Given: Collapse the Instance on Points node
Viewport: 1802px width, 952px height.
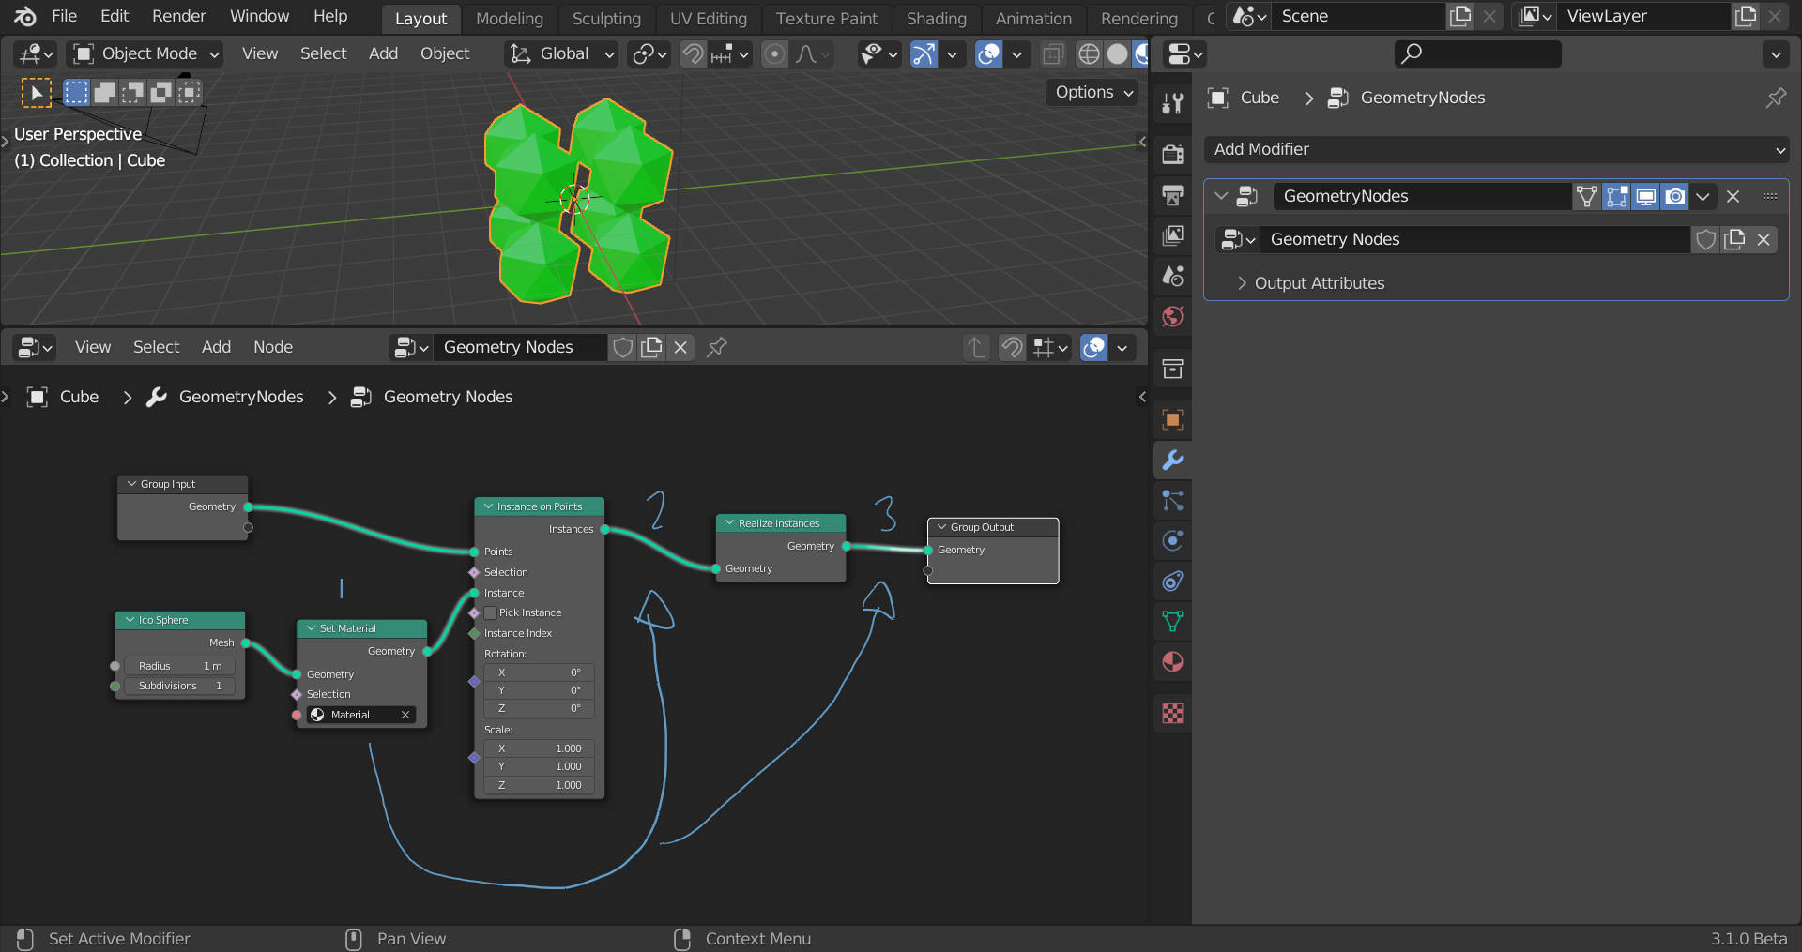Looking at the screenshot, I should coord(488,506).
